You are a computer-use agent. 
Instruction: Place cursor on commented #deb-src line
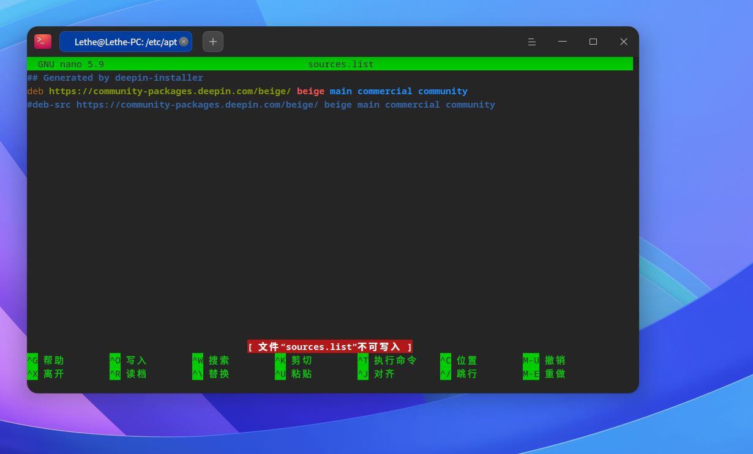point(261,105)
